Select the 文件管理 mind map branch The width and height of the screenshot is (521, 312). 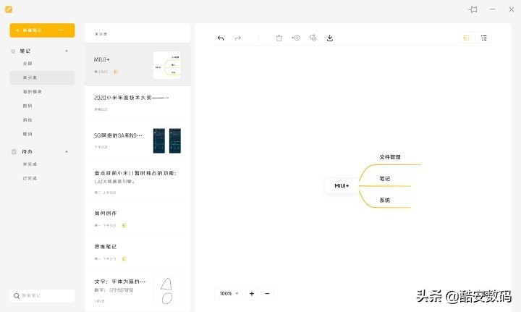[x=390, y=157]
